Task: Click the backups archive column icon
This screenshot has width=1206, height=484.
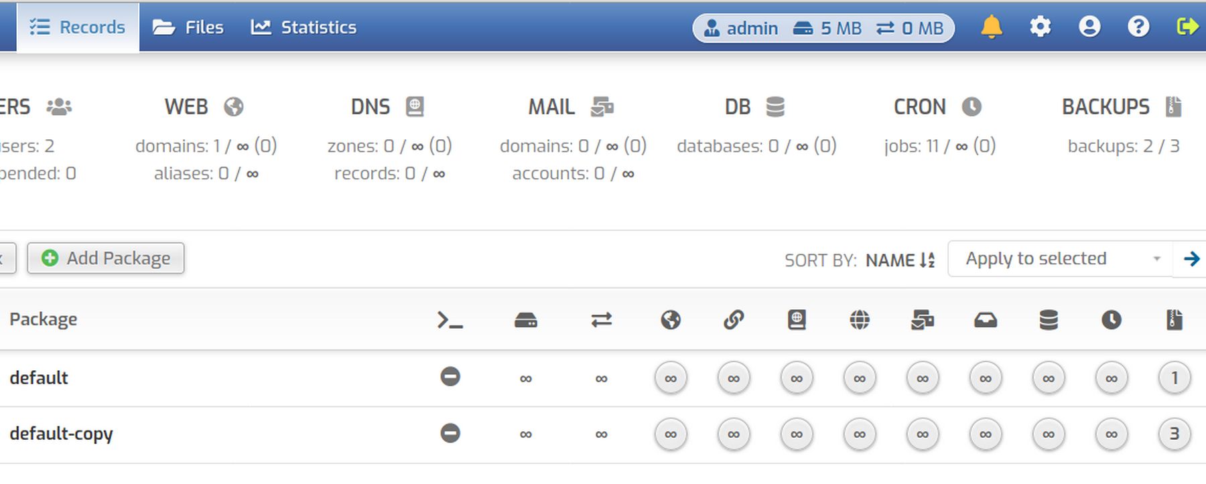Action: pyautogui.click(x=1175, y=321)
